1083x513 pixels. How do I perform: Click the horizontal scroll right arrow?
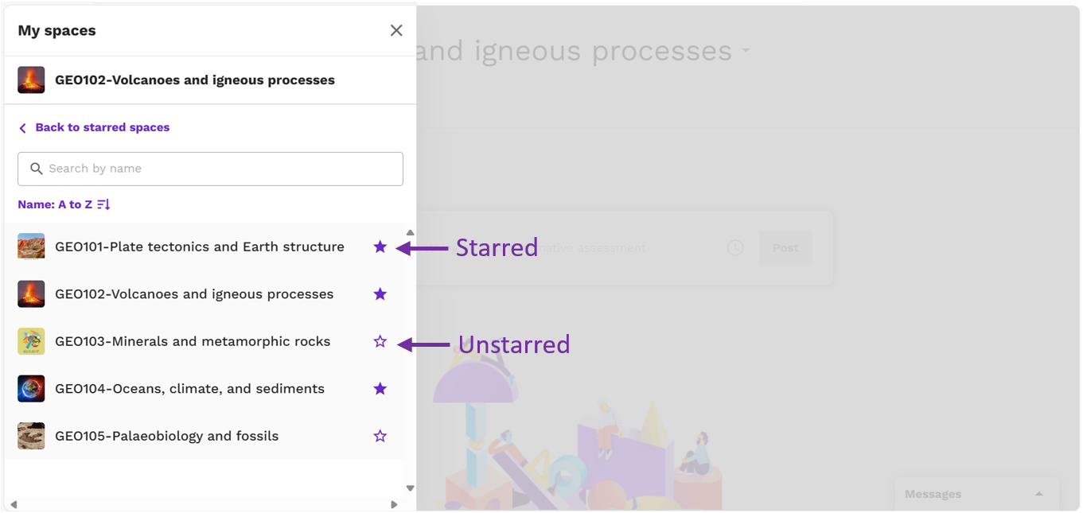tap(394, 504)
